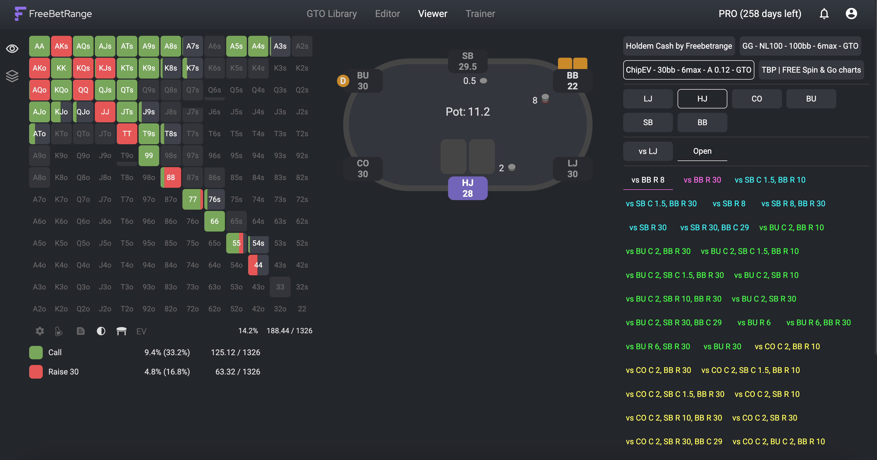Click the green Call color swatch

tap(35, 353)
